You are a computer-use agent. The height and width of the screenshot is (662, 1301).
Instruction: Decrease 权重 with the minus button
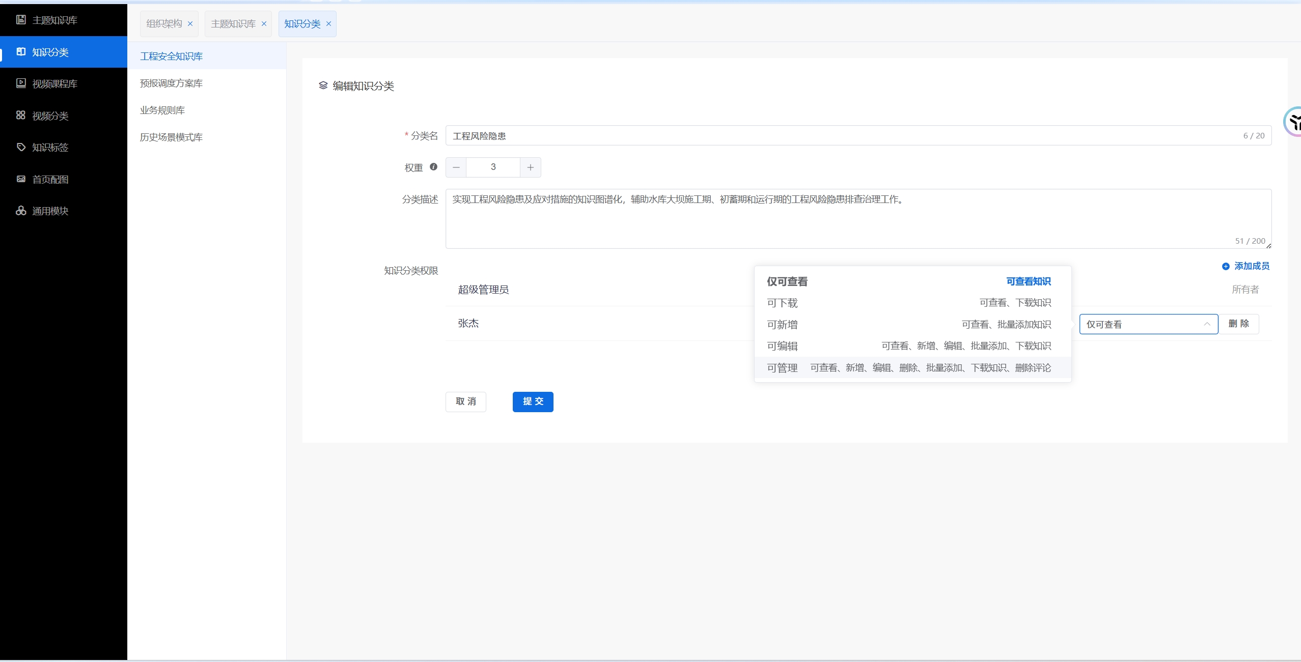(x=456, y=167)
